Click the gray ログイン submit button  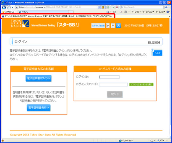(x=115, y=94)
